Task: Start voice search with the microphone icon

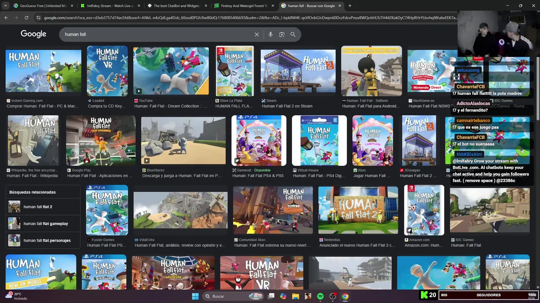Action: [270, 35]
